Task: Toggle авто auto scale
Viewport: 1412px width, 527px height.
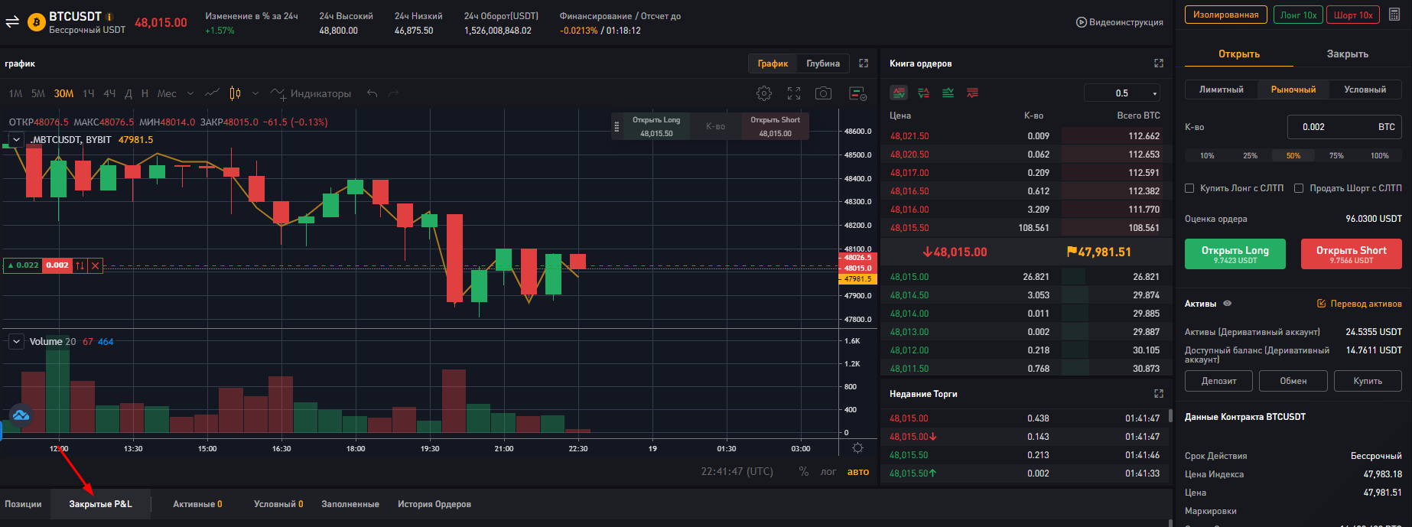Action: tap(858, 472)
